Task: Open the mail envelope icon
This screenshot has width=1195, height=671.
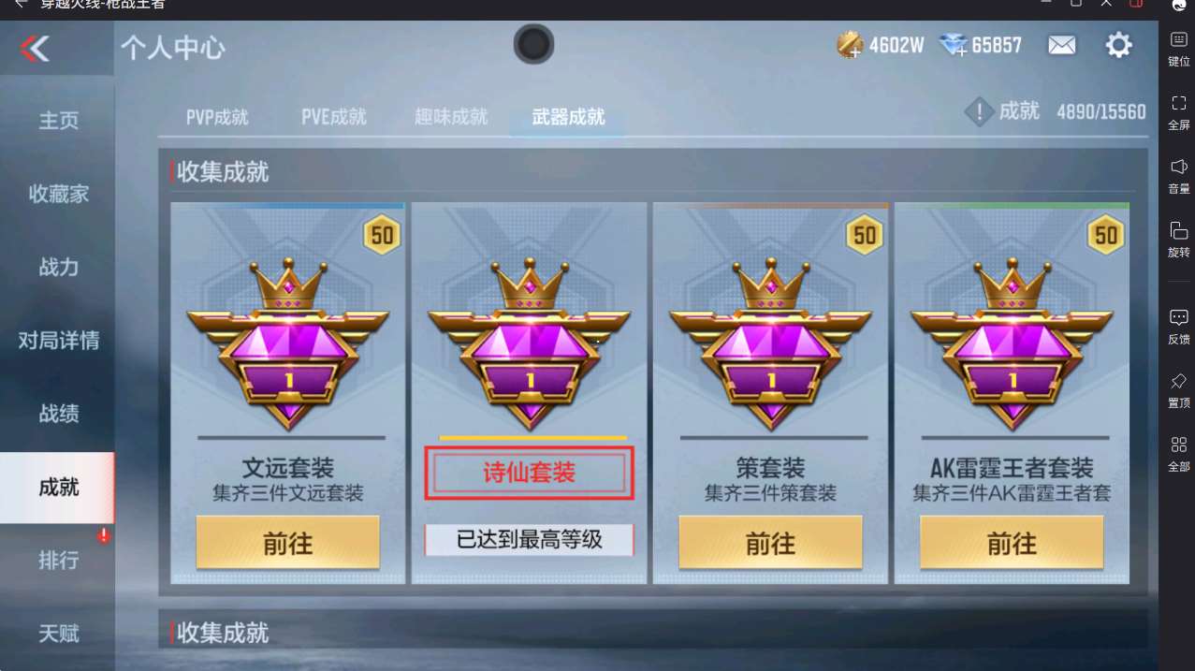Action: (1061, 45)
